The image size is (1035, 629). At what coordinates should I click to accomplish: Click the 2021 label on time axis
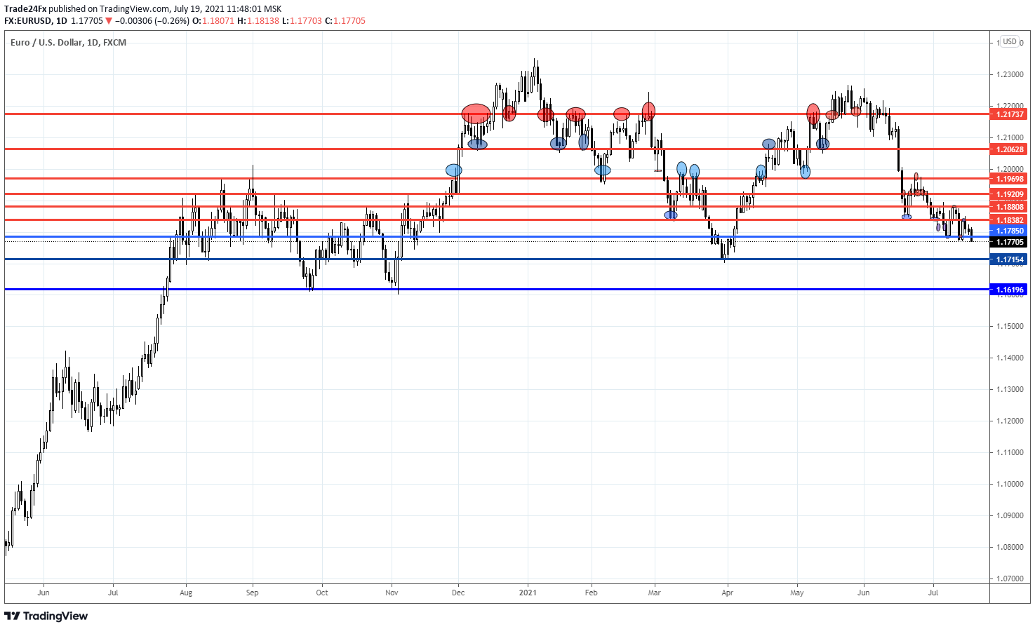pyautogui.click(x=528, y=593)
